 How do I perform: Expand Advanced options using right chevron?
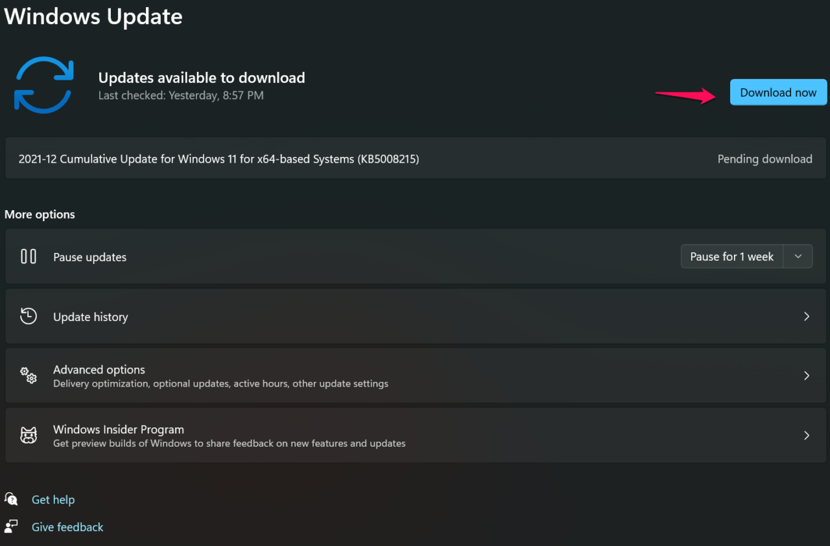807,375
